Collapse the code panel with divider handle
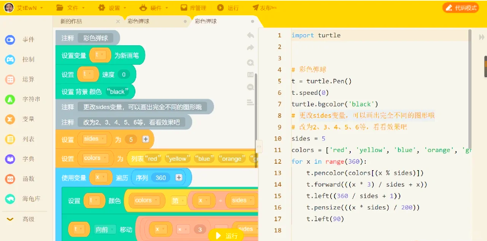 point(259,146)
